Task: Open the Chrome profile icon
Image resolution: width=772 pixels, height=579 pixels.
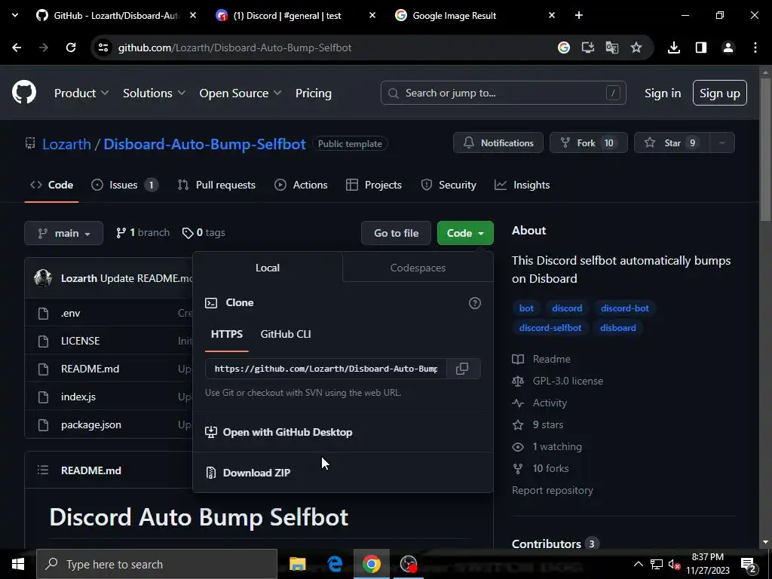Action: tap(728, 47)
